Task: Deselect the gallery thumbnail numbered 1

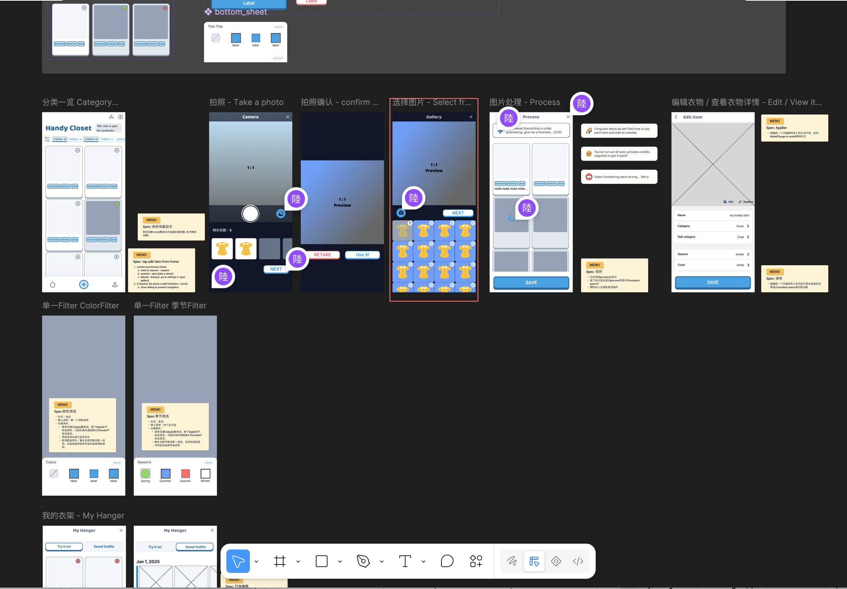Action: 403,230
